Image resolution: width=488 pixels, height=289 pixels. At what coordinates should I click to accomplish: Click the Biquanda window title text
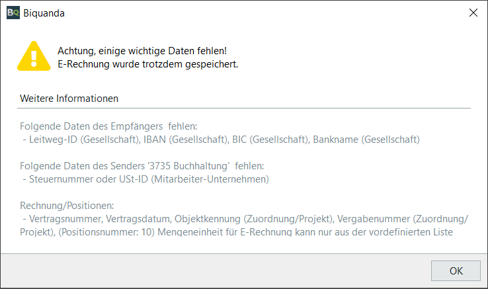(44, 13)
